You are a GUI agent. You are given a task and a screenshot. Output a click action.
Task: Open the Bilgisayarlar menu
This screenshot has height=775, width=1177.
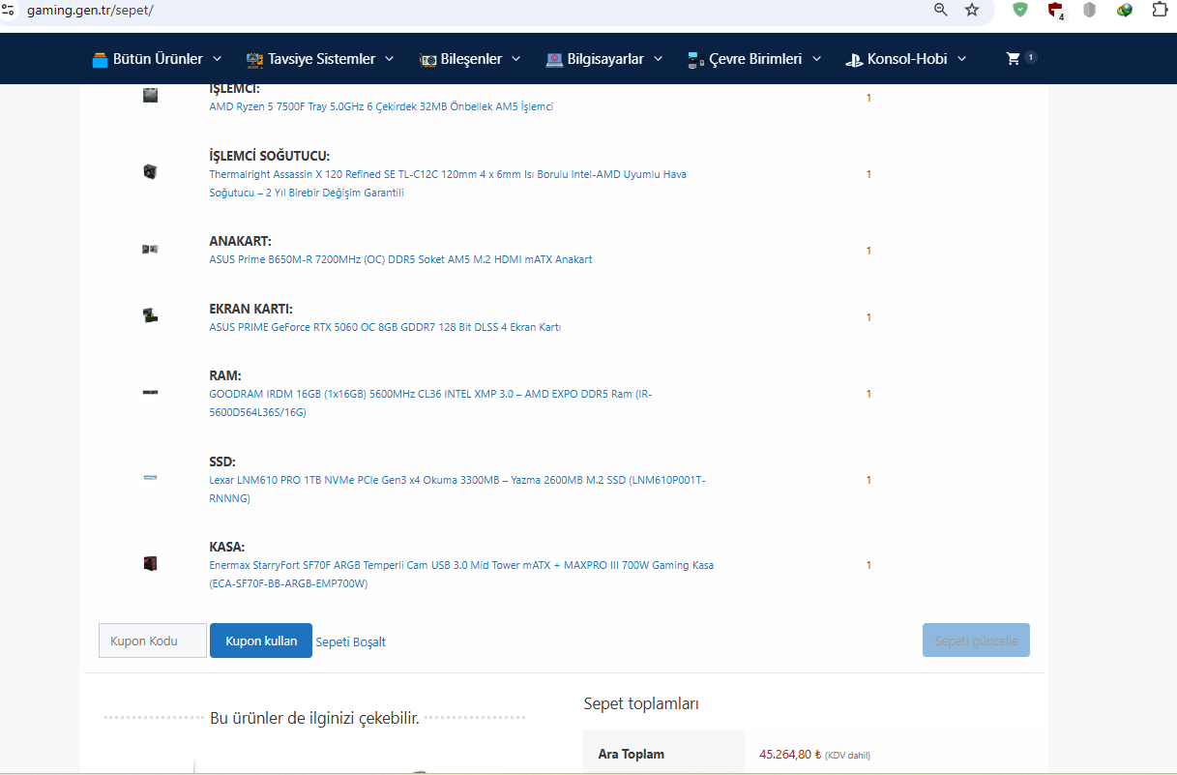[604, 59]
